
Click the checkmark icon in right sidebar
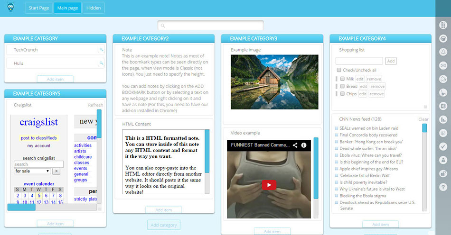[443, 146]
